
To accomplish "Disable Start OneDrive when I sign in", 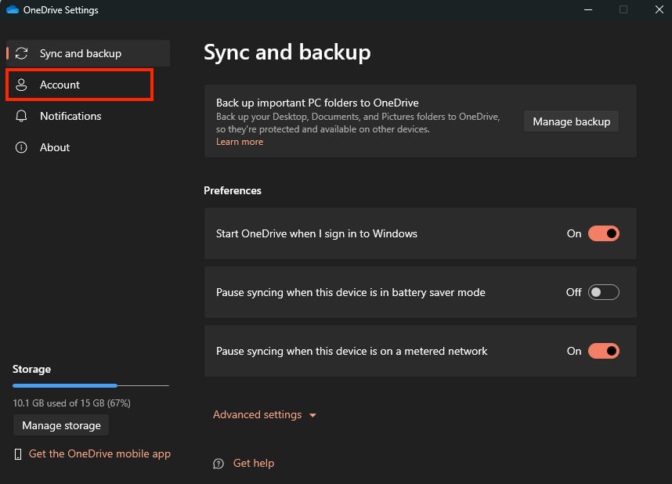I will (x=603, y=233).
